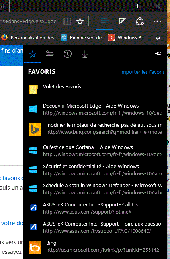Click WordPress icon on favorites bar

64,37
